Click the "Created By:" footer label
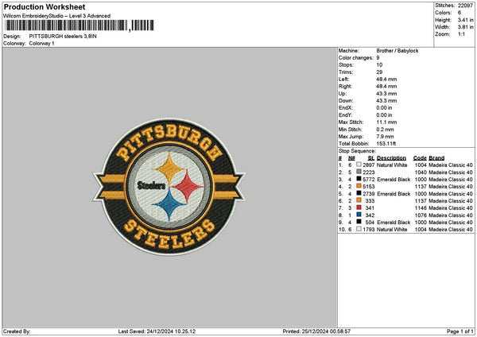The height and width of the screenshot is (337, 477). [x=17, y=331]
